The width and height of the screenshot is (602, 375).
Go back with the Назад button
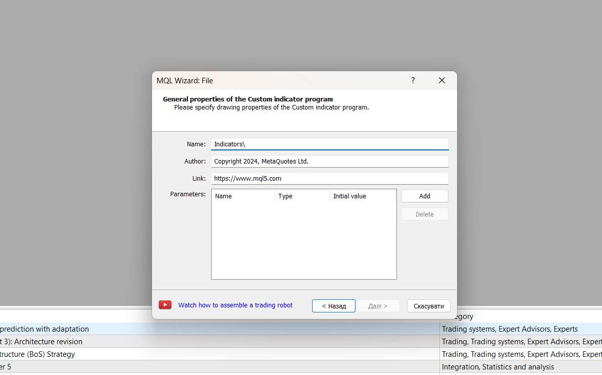pyautogui.click(x=334, y=306)
